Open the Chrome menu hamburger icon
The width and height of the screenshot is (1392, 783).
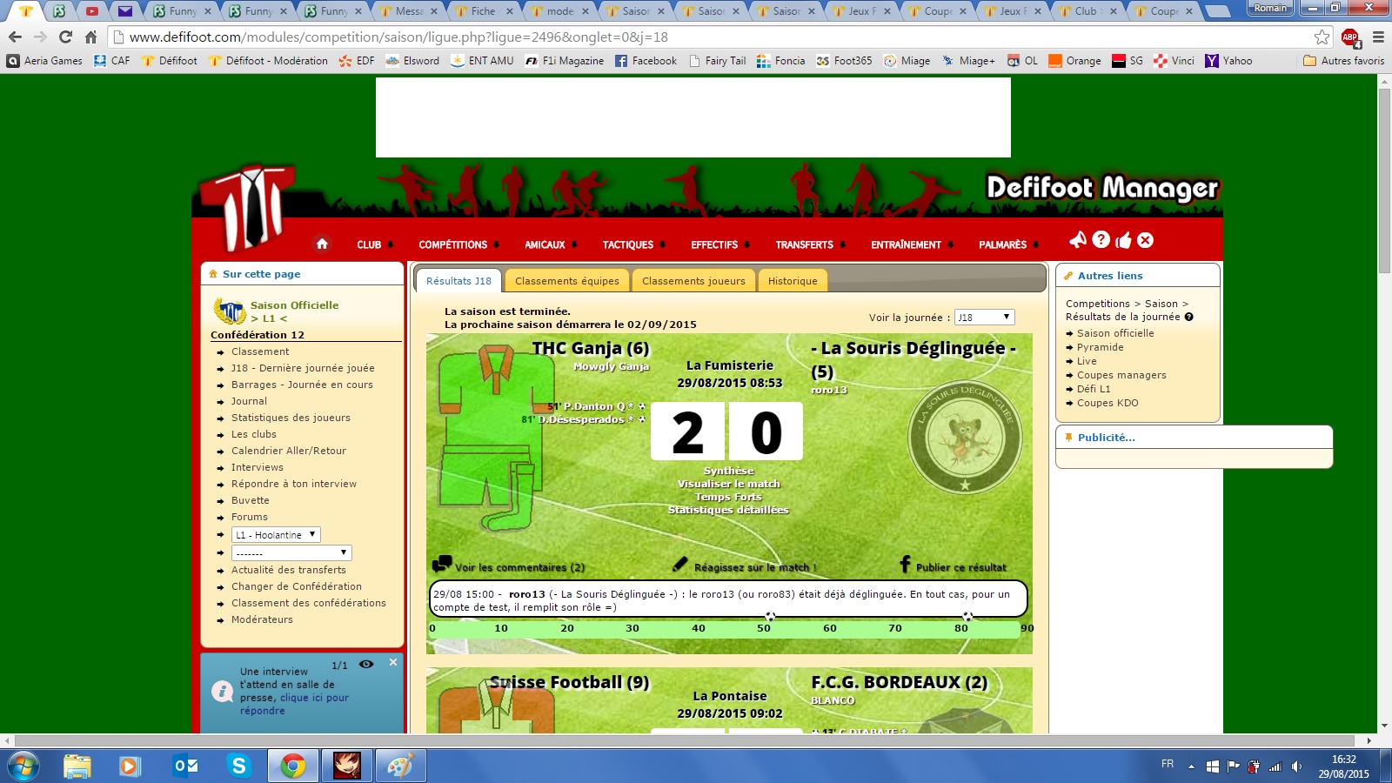(x=1378, y=37)
